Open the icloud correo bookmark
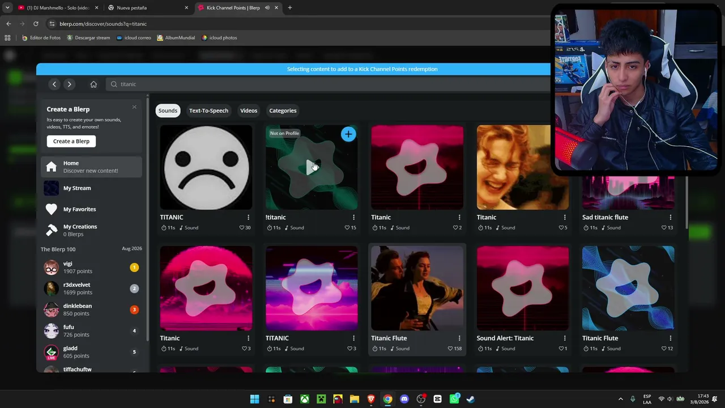725x408 pixels. point(134,38)
